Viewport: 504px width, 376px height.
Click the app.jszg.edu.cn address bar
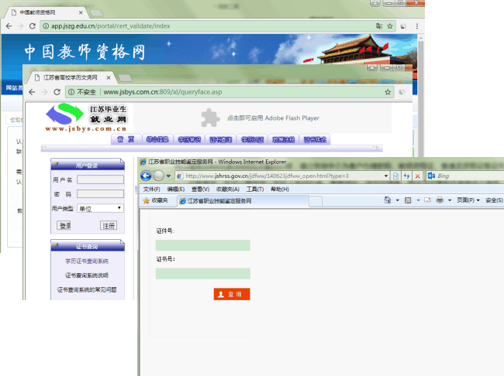(218, 26)
